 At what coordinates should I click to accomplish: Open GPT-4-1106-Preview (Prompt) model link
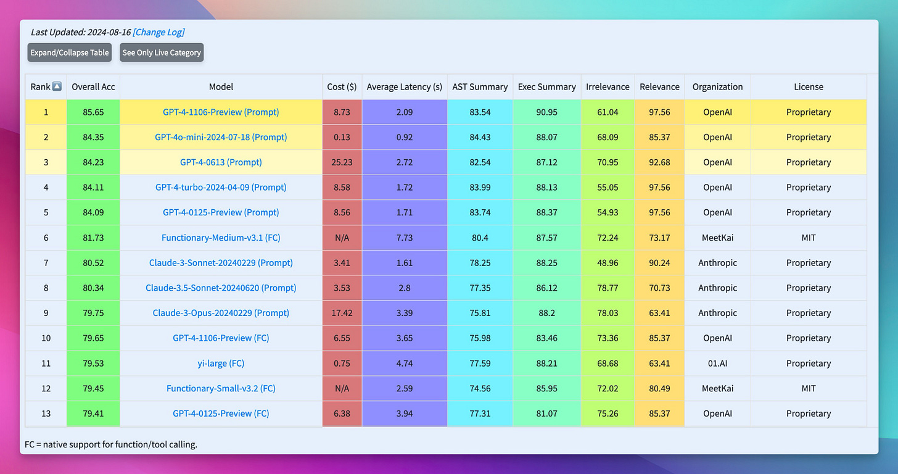(221, 112)
